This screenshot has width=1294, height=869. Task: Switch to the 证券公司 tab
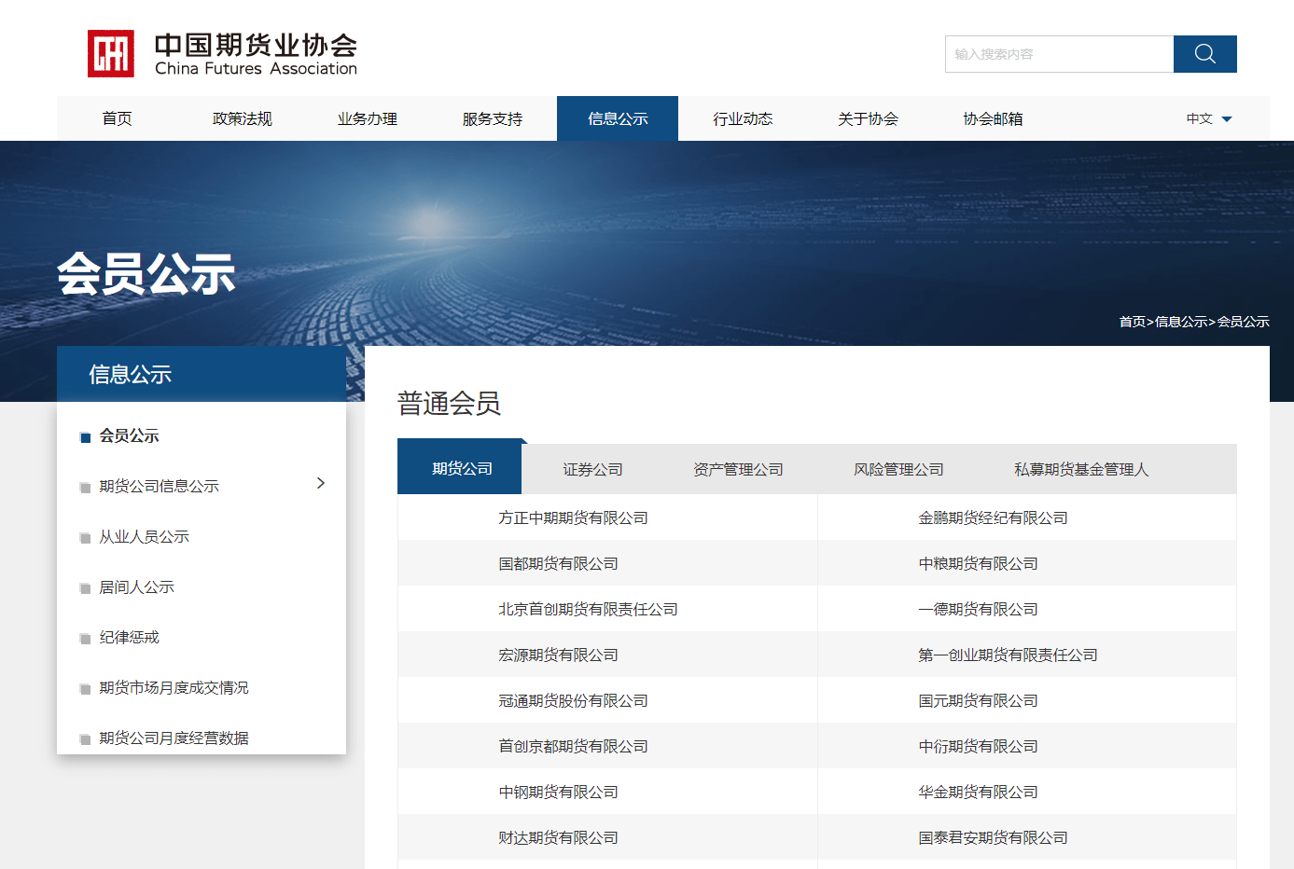click(592, 470)
